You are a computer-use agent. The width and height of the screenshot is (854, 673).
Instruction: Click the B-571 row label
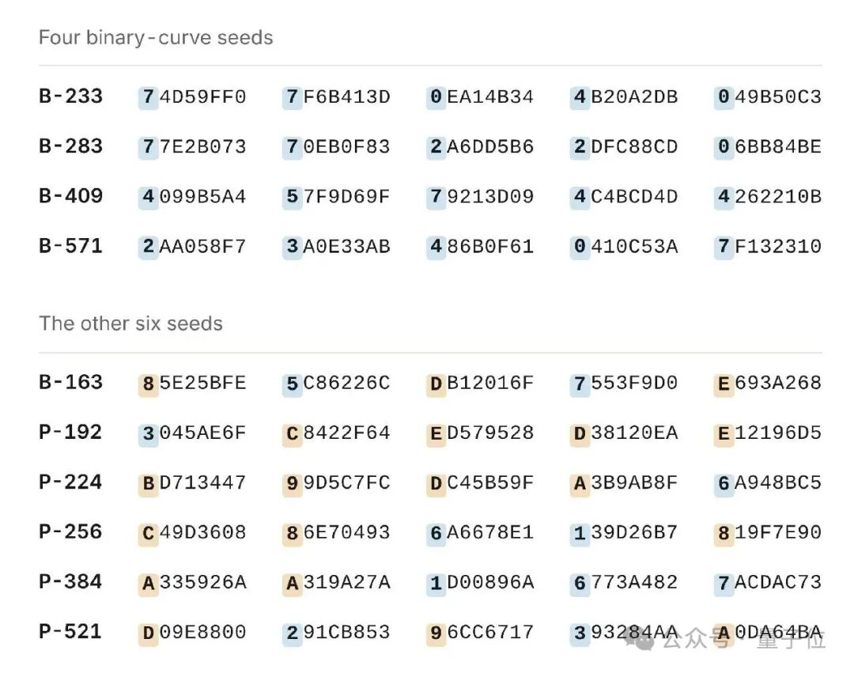(71, 246)
